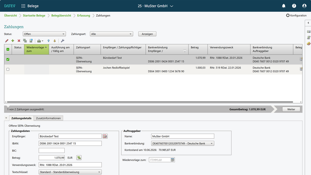The image size is (311, 175).
Task: Open the user account icon
Action: 305,6
